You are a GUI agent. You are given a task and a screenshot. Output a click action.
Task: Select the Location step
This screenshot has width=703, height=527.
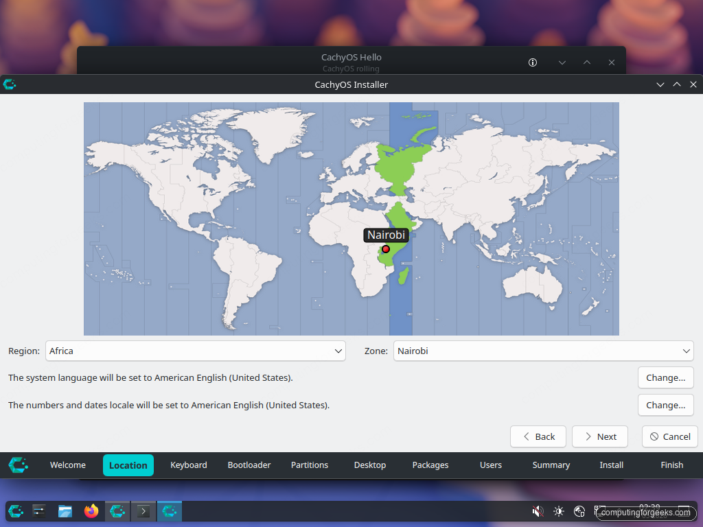coord(128,465)
